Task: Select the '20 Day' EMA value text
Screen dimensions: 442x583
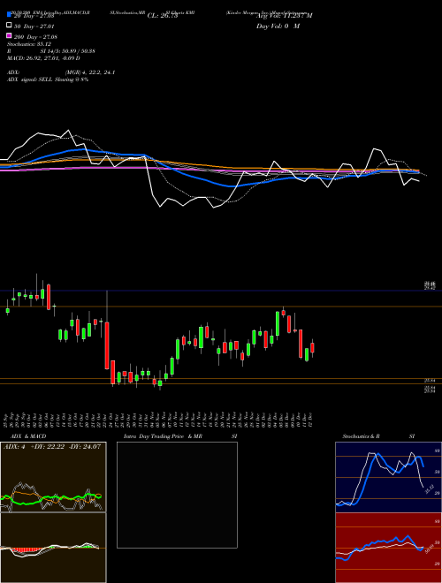Action: pos(34,16)
